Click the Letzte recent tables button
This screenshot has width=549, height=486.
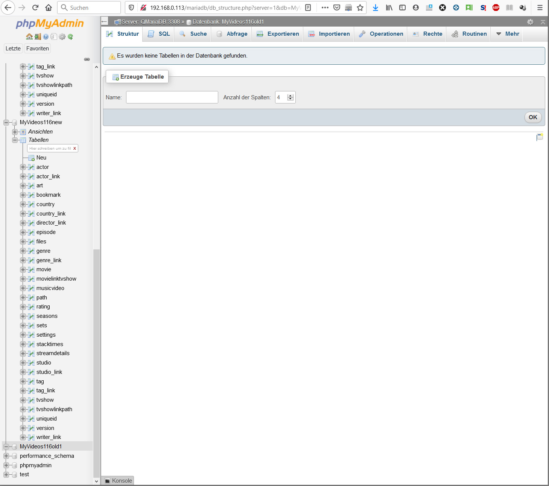pyautogui.click(x=13, y=49)
